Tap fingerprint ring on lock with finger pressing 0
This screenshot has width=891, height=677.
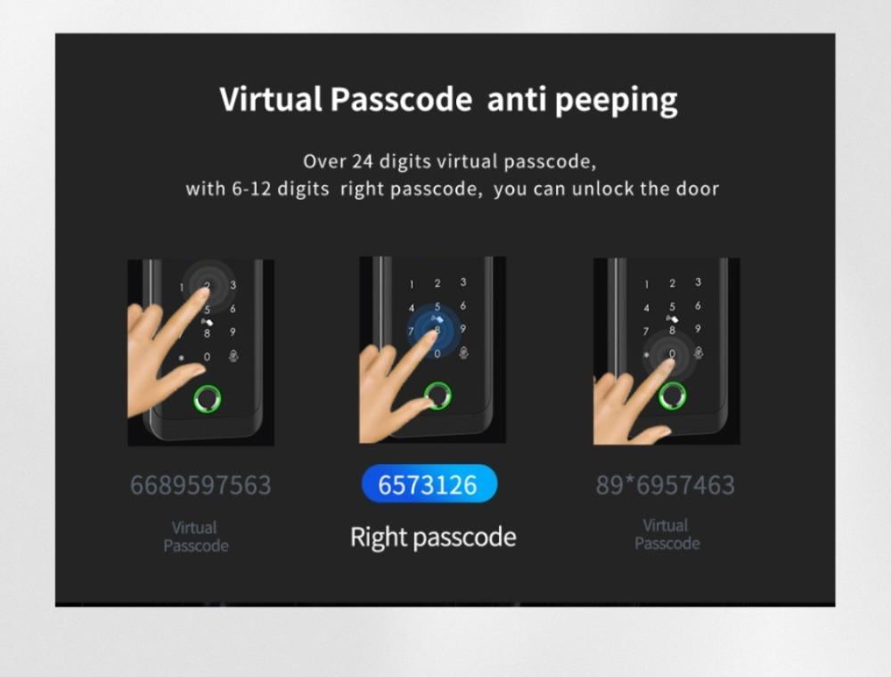coord(672,396)
